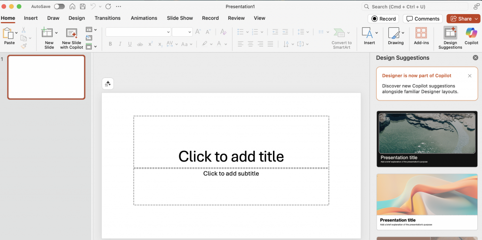The height and width of the screenshot is (240, 482).
Task: Switch to the Transitions tab
Action: click(107, 18)
